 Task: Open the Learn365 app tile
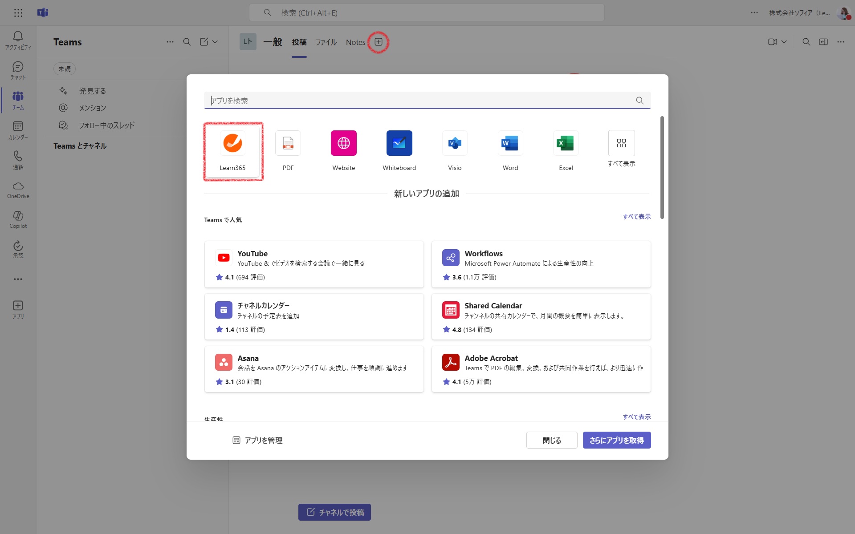pyautogui.click(x=232, y=151)
